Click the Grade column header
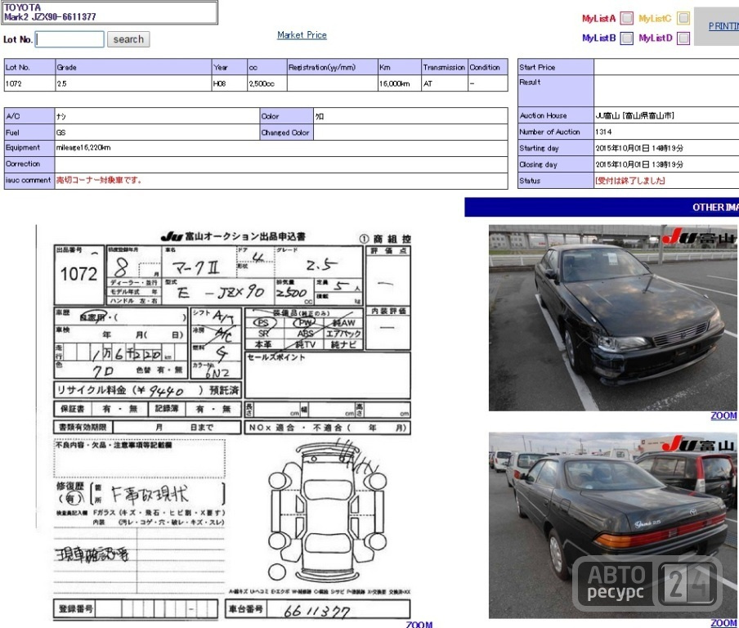This screenshot has width=739, height=628. click(133, 67)
